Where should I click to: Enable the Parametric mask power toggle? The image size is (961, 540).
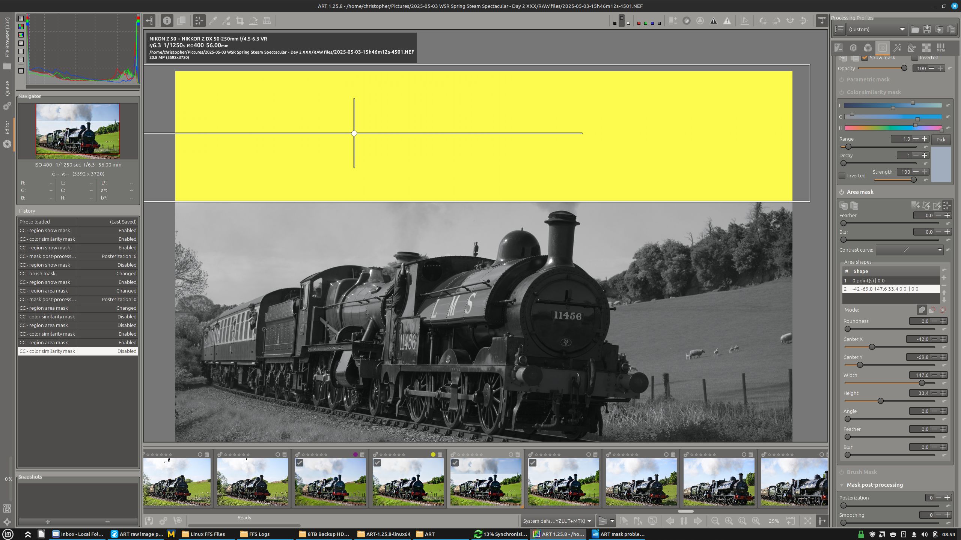pos(842,79)
